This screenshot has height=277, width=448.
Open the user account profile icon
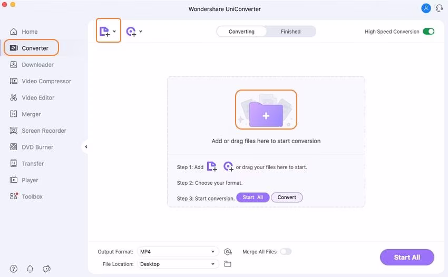pyautogui.click(x=426, y=8)
